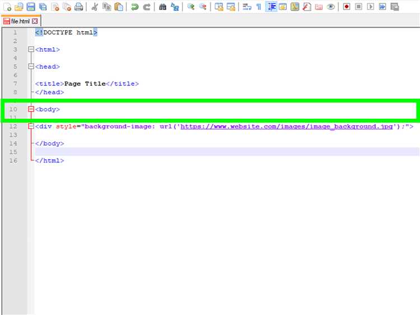Viewport: 420px width, 315px height.
Task: Click the Zoom In toolbar icon
Action: click(x=191, y=7)
